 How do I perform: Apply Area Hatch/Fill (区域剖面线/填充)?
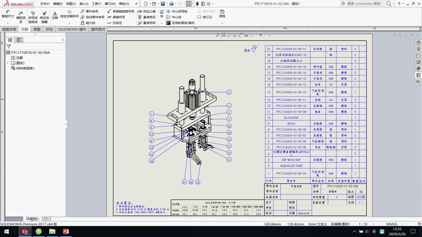(180, 23)
